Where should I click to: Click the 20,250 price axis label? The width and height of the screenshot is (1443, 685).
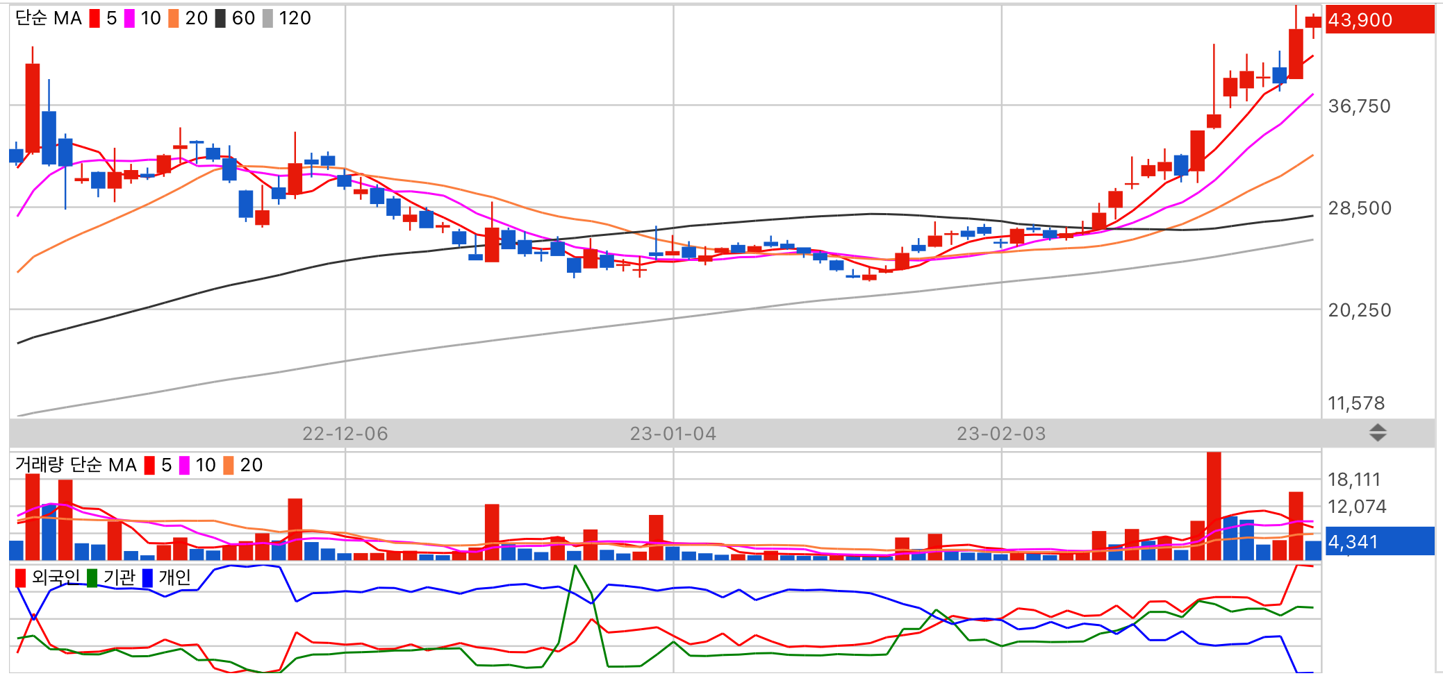click(x=1359, y=310)
